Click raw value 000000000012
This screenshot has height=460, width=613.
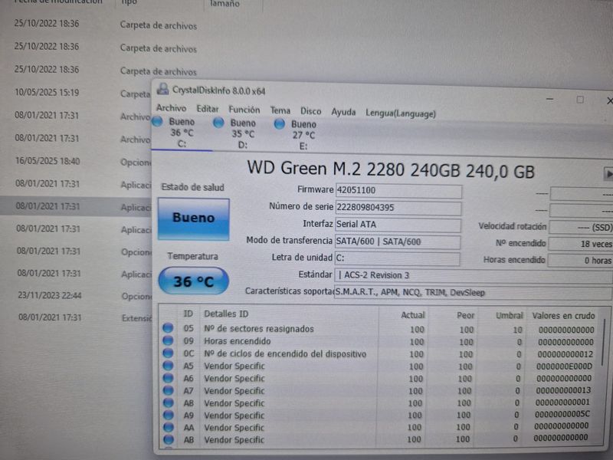pos(565,354)
